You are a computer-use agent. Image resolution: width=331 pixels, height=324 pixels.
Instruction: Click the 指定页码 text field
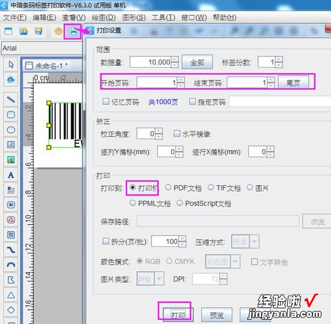pyautogui.click(x=280, y=102)
